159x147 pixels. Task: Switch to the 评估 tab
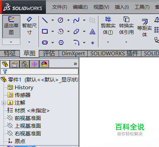pos(49,54)
